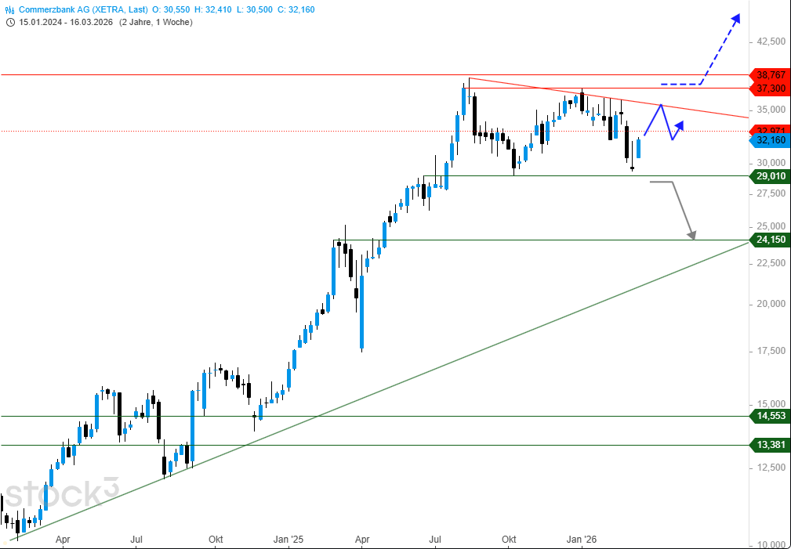Click the stock3 watermark logo
Screen dimensions: 791x549
point(63,493)
